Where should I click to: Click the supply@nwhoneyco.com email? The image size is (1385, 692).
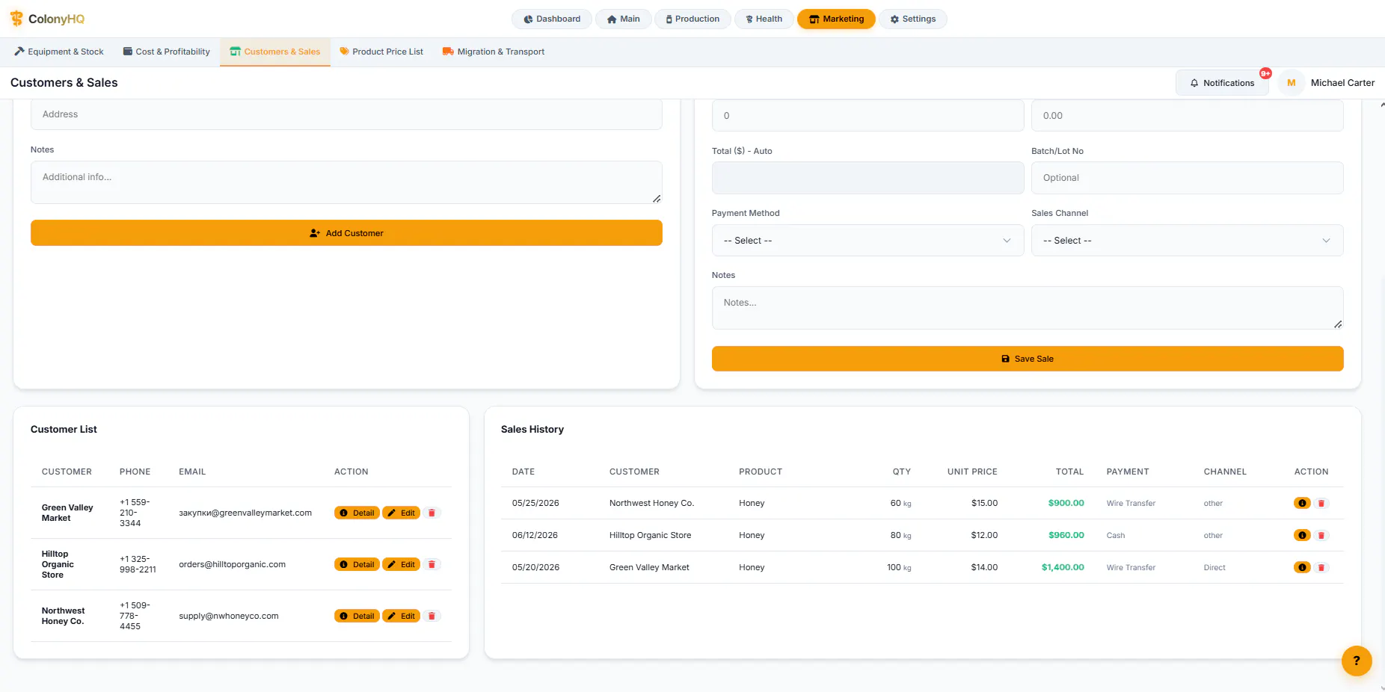[229, 616]
